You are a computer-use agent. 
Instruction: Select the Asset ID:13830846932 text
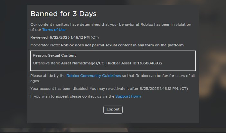click(142, 63)
